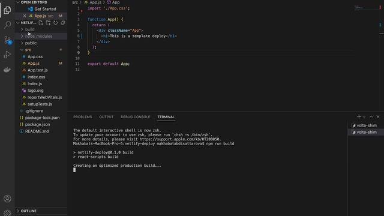Open App.test.js file
Screen dimensions: 384x216
tap(41, 70)
